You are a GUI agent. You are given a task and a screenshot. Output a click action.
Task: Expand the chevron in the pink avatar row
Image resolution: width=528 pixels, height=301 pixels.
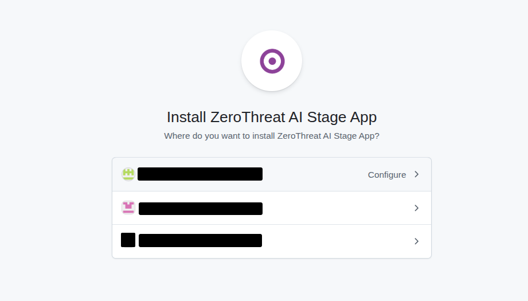417,208
